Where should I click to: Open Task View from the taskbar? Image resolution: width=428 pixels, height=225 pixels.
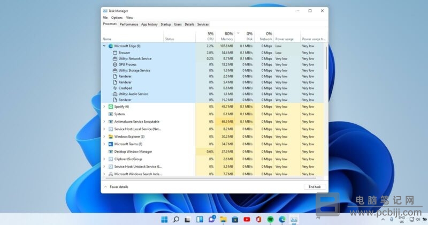[188, 220]
